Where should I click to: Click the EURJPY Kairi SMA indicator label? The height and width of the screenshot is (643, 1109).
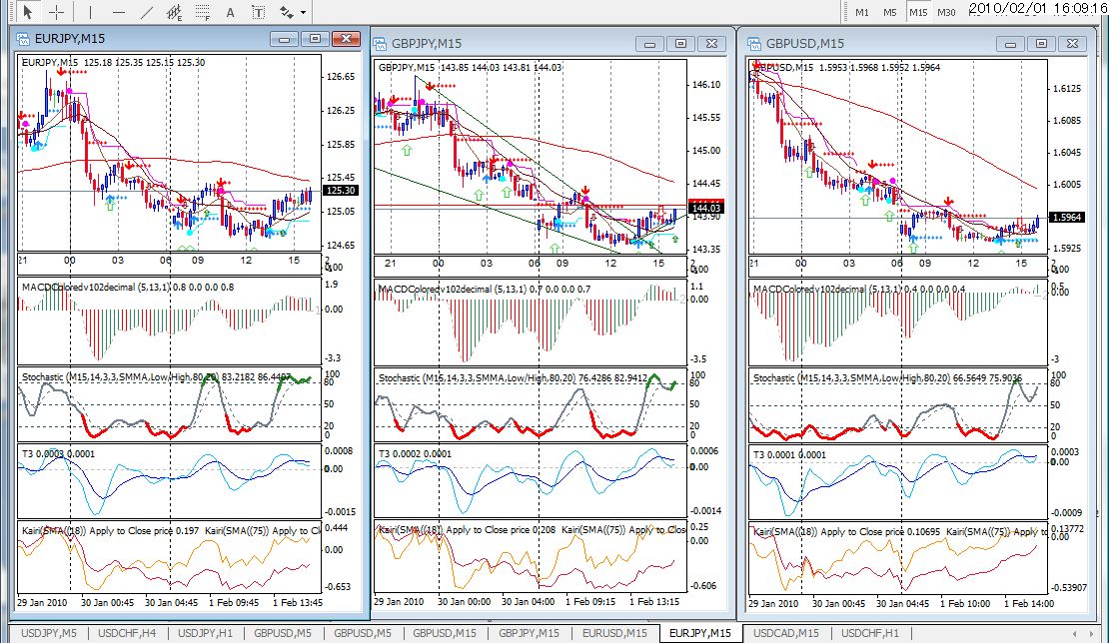coord(171,530)
